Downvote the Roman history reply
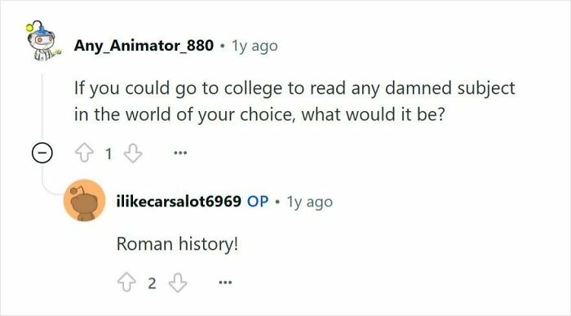The height and width of the screenshot is (316, 571). 178,283
